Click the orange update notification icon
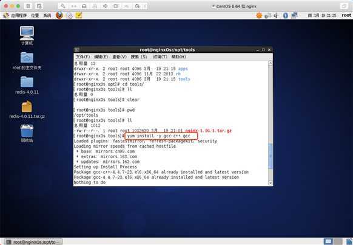The image size is (353, 245). 260,15
